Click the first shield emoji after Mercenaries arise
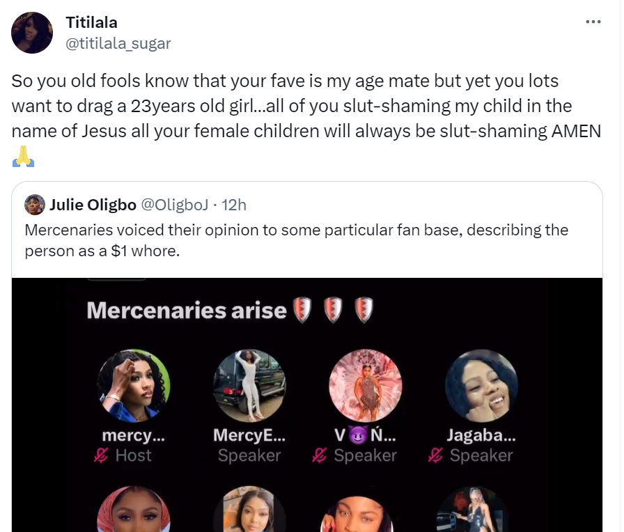Viewport: 624px width, 532px height. tap(302, 311)
